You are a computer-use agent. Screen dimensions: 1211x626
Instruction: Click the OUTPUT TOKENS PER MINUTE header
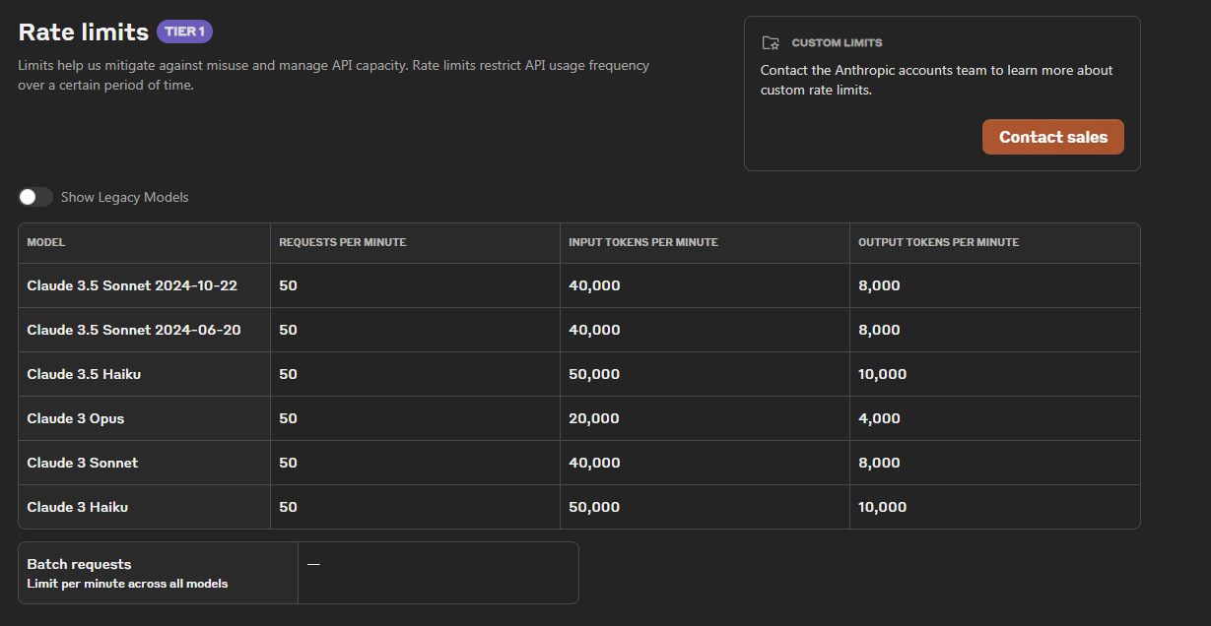click(x=939, y=242)
